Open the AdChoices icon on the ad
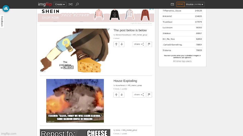This screenshot has width=243, height=136. [150, 9]
